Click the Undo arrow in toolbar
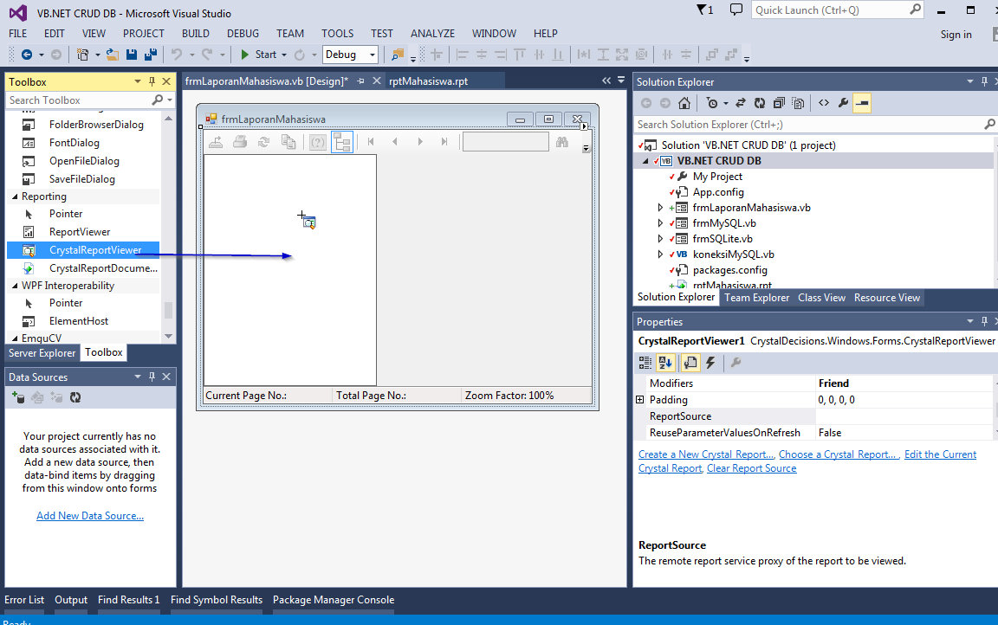The image size is (998, 625). 177,55
